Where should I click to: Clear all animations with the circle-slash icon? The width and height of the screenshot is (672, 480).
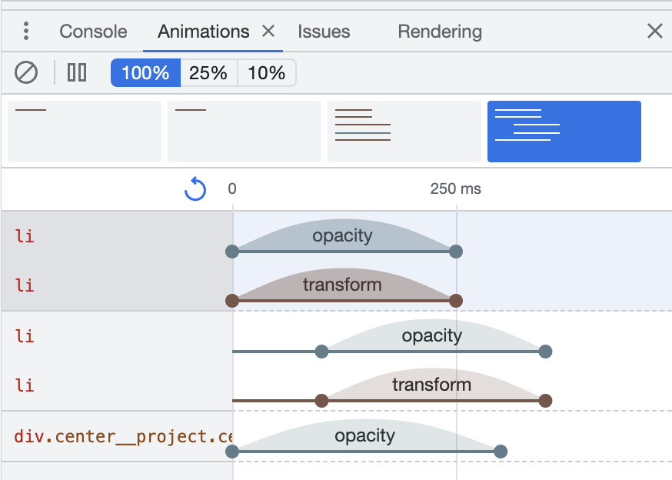26,72
